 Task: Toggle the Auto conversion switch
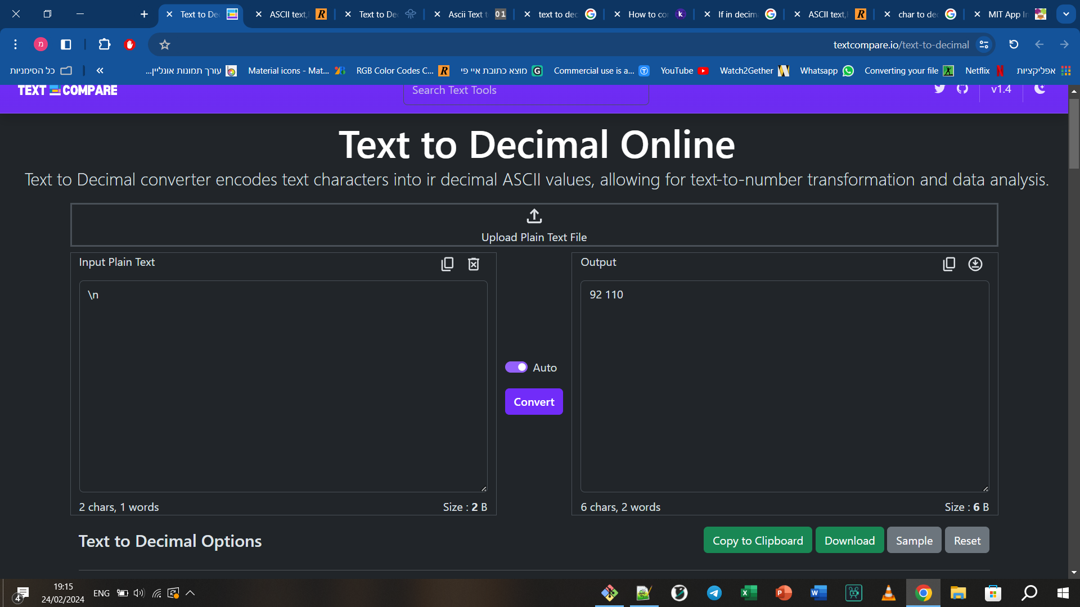point(516,368)
